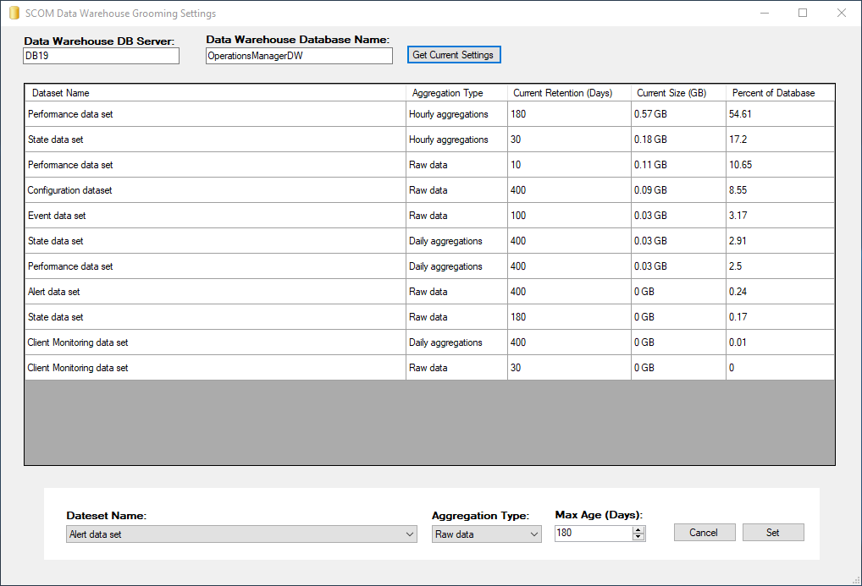Image resolution: width=862 pixels, height=586 pixels.
Task: Click the 54.61 percent cell
Action: tap(780, 114)
